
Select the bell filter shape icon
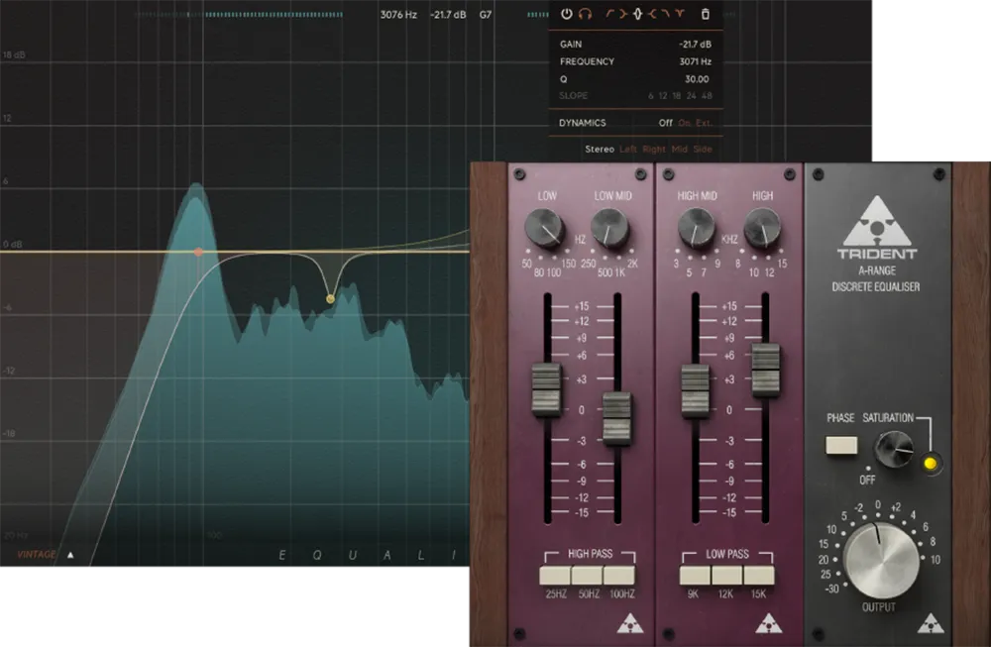click(x=637, y=14)
